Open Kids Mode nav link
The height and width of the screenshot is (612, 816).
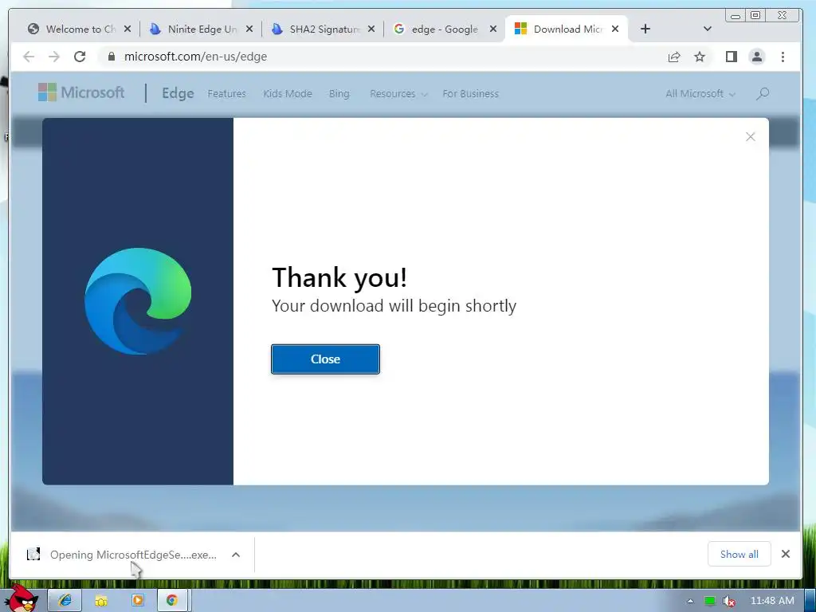tap(287, 94)
